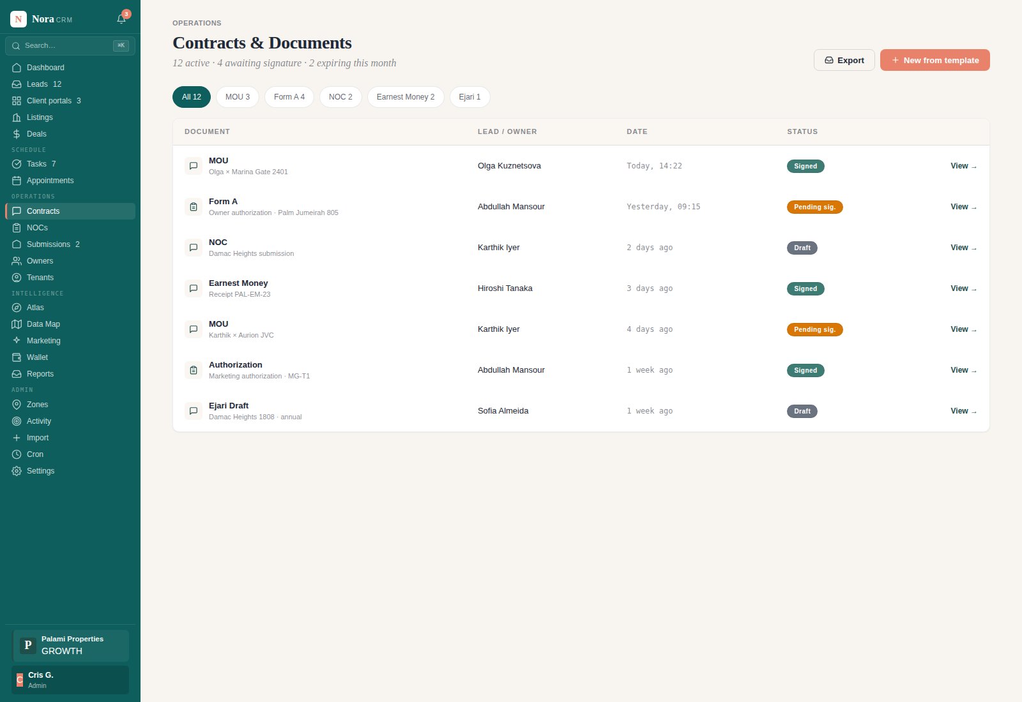
Task: Click Pending sig. badge on Form A
Action: coord(814,207)
